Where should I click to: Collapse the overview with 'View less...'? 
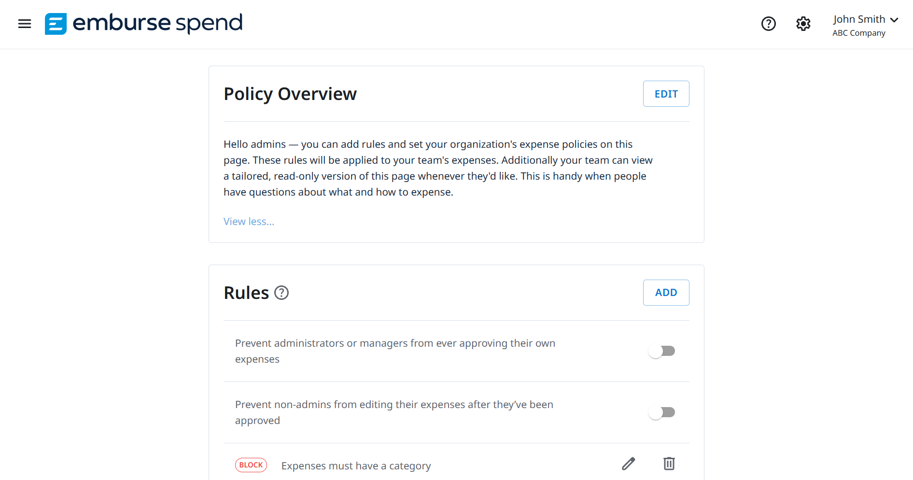coord(249,222)
